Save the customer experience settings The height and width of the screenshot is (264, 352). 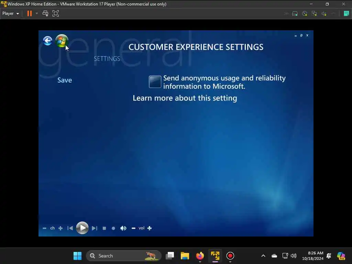65,80
